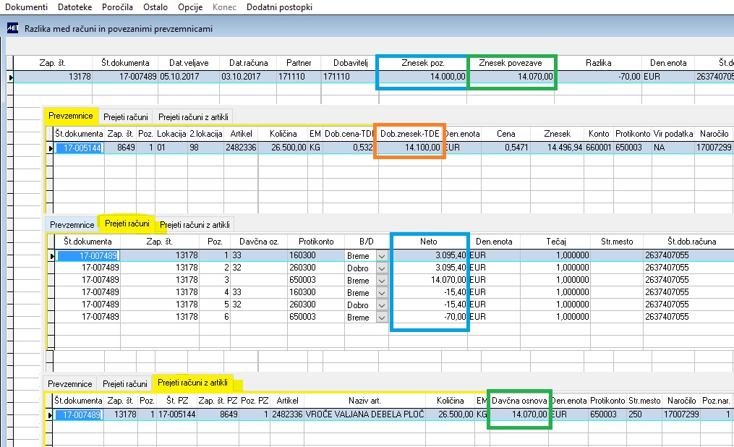
Task: Click Artikel 2482336 in Prevzemnice grid
Action: [x=241, y=148]
